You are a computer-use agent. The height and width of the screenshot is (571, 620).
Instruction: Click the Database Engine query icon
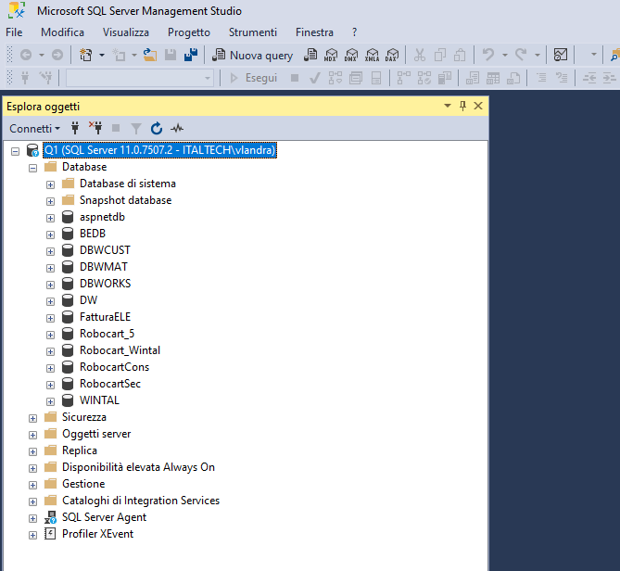pos(310,55)
